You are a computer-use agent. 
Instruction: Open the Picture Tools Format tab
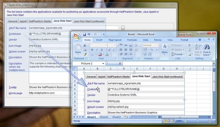point(184,40)
